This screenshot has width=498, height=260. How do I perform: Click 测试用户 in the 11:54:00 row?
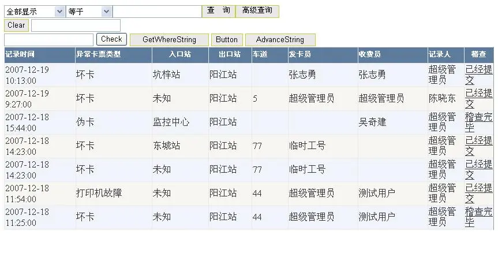pyautogui.click(x=377, y=193)
